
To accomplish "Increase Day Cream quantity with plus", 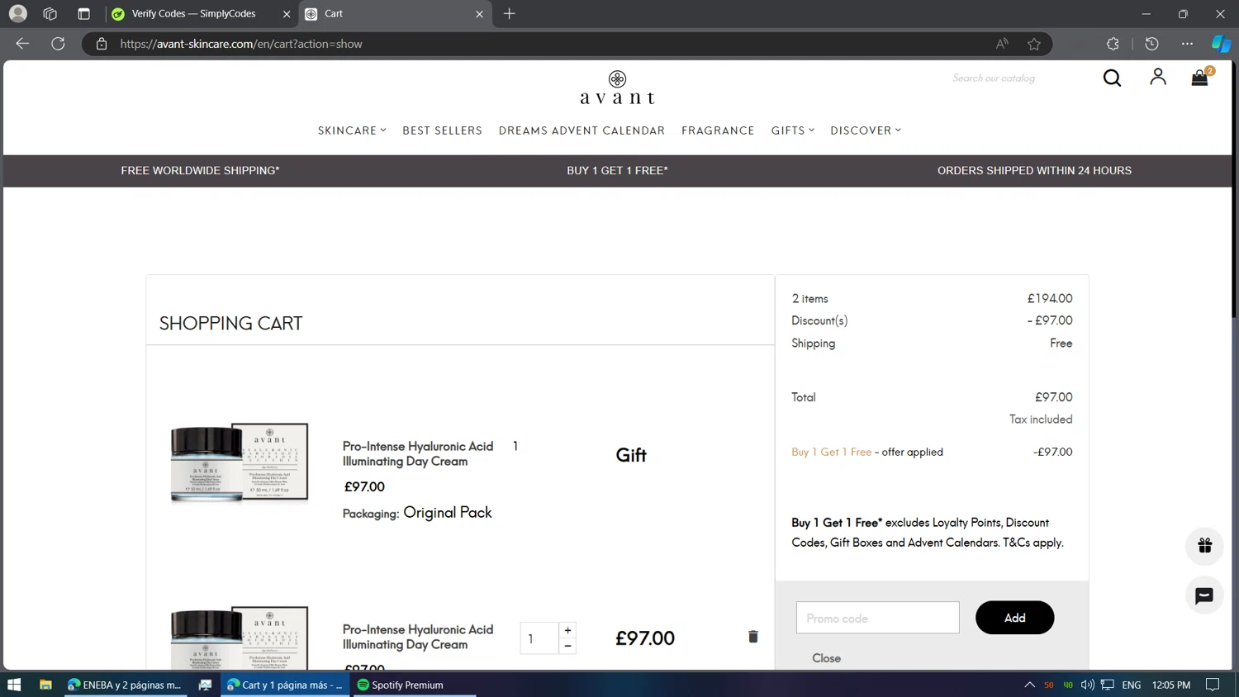I will (567, 630).
